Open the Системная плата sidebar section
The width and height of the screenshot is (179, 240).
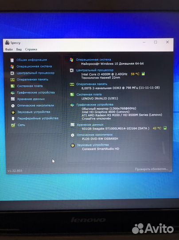click(30, 86)
